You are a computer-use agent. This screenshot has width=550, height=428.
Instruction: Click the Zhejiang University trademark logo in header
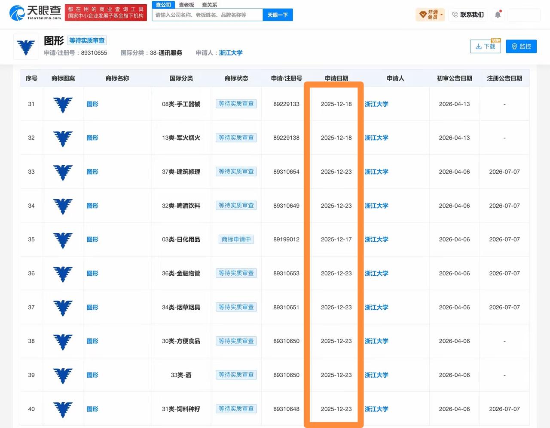(26, 46)
